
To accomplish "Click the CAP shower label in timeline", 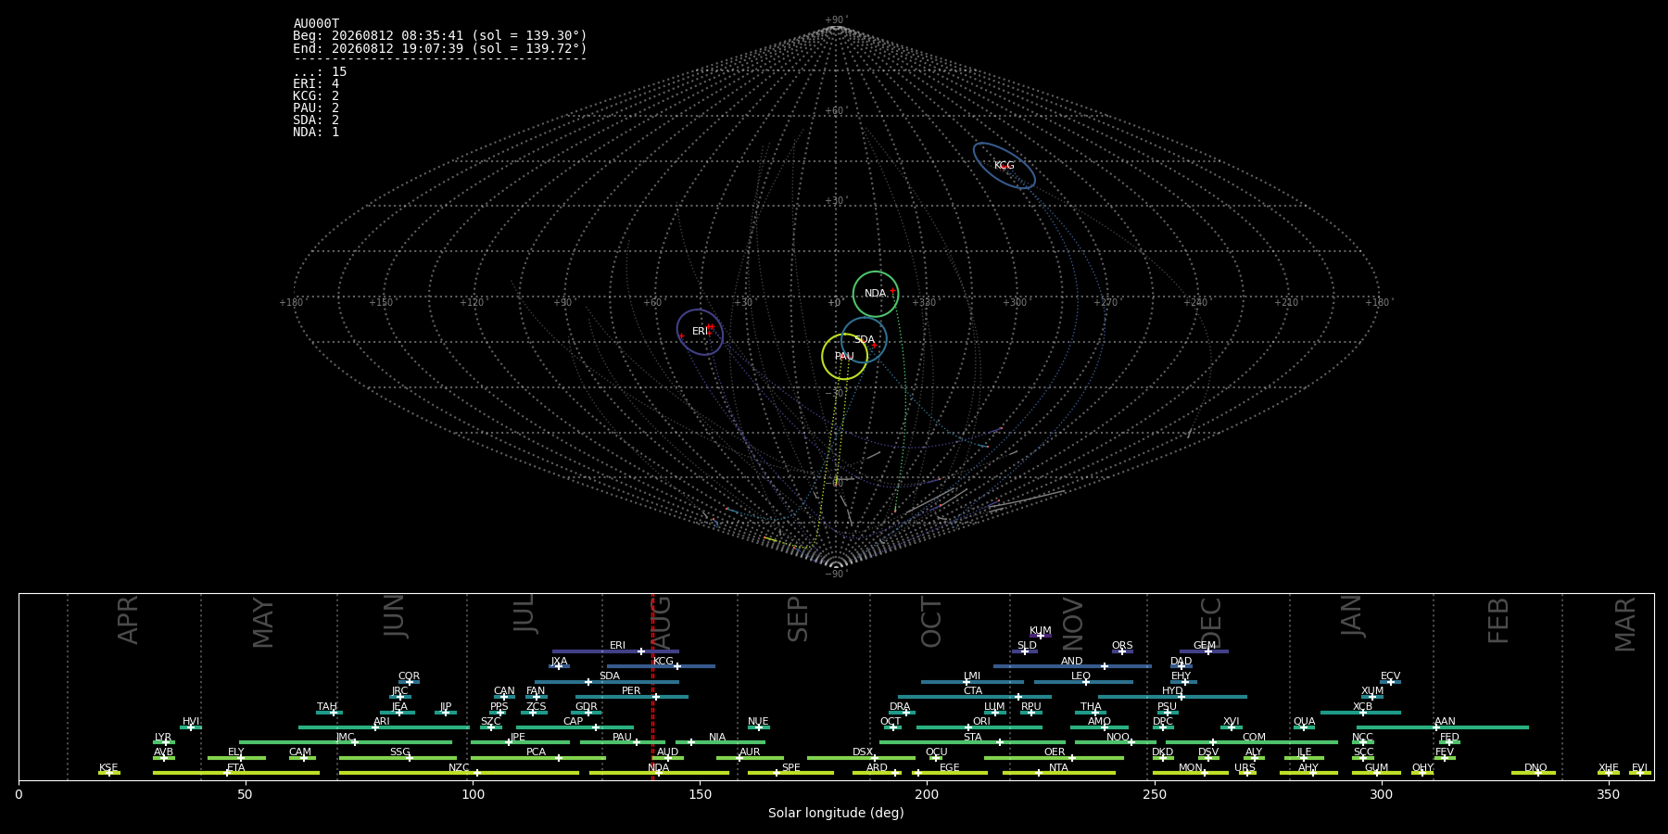I will point(574,722).
